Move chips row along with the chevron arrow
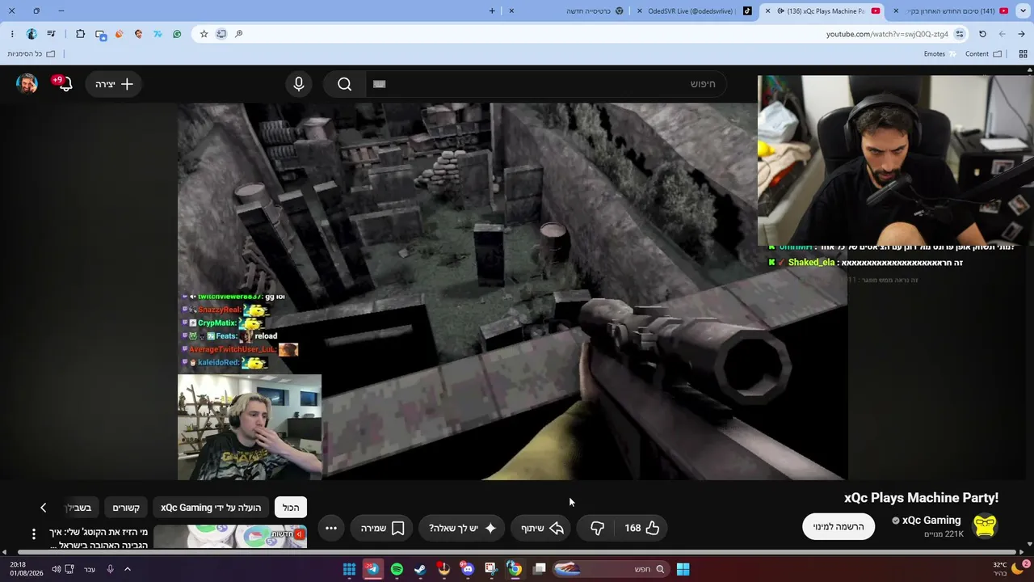 [x=44, y=508]
